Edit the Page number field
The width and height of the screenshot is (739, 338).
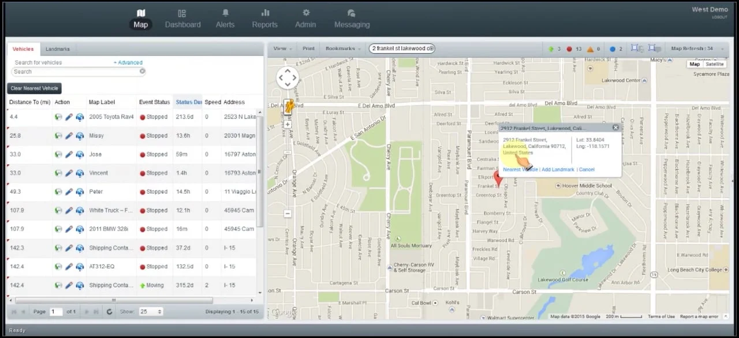pos(56,312)
